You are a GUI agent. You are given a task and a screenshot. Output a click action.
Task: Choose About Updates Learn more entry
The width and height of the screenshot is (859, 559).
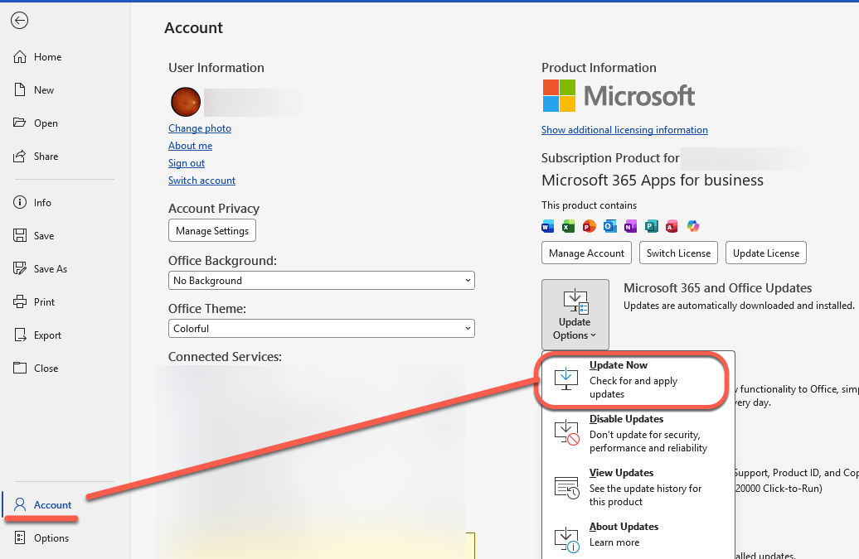click(x=638, y=535)
